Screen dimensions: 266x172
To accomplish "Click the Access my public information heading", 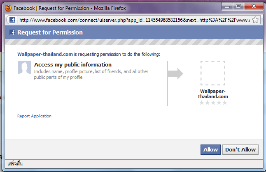I will pos(73,64).
